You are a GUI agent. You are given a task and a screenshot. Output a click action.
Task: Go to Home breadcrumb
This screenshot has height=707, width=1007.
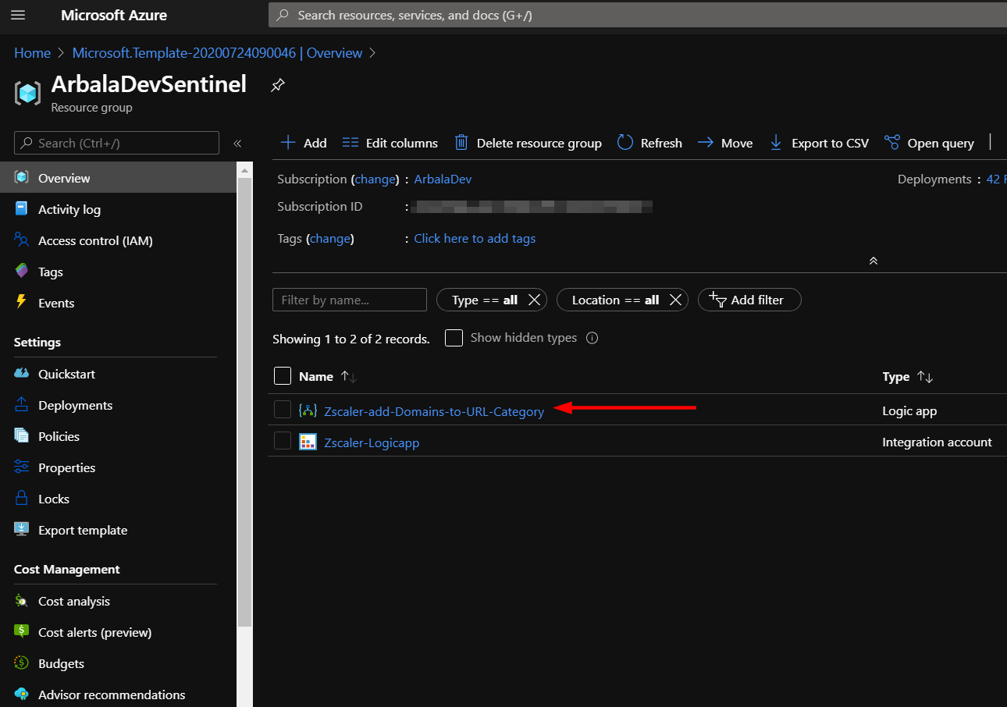point(32,53)
